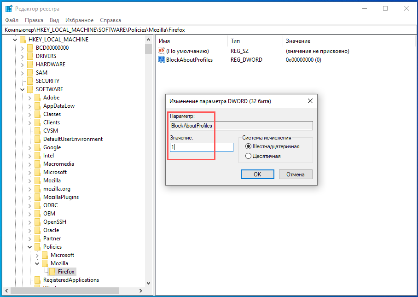
Task: Click the tree vertical scrollbar up arrow
Action: (x=149, y=40)
